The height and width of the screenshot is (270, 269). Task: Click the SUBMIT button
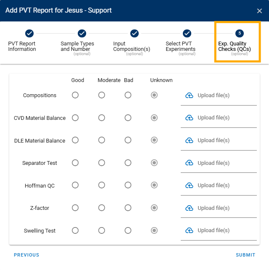click(245, 255)
